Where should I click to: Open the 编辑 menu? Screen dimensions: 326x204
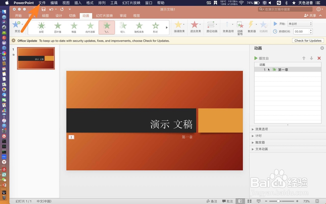pos(54,3)
